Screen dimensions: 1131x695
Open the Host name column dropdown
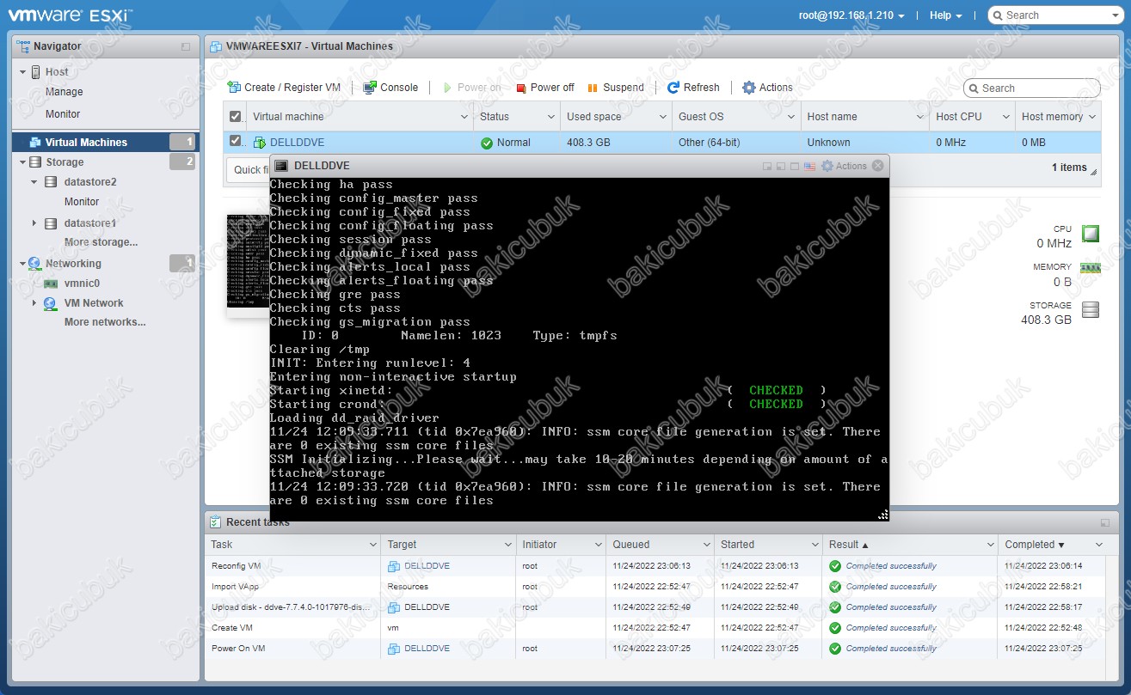[x=919, y=117]
